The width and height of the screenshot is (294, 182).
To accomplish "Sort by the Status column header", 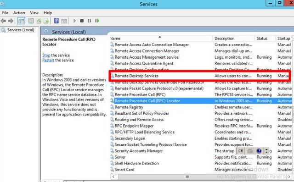I will click(265, 39).
